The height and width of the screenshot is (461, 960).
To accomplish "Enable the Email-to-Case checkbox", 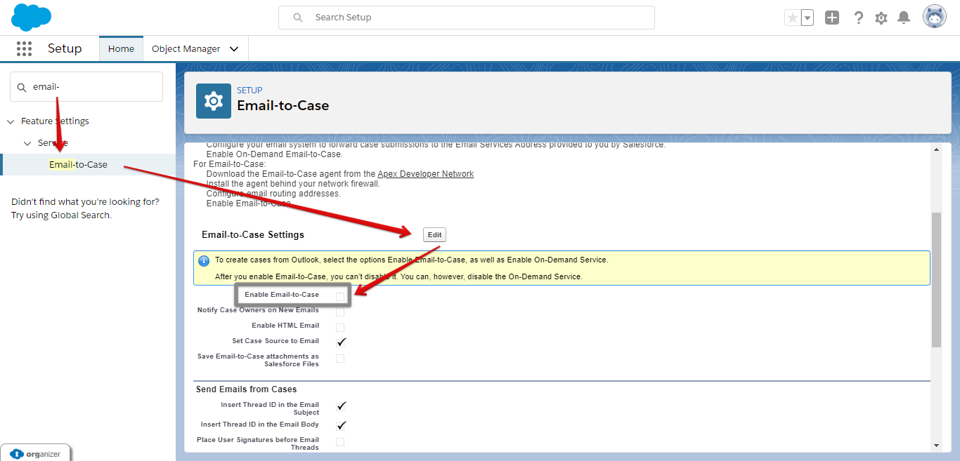I will (x=340, y=295).
